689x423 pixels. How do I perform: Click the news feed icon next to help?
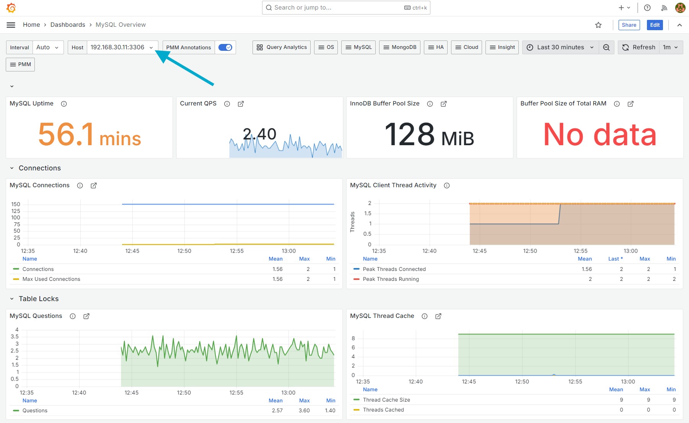[x=664, y=8]
